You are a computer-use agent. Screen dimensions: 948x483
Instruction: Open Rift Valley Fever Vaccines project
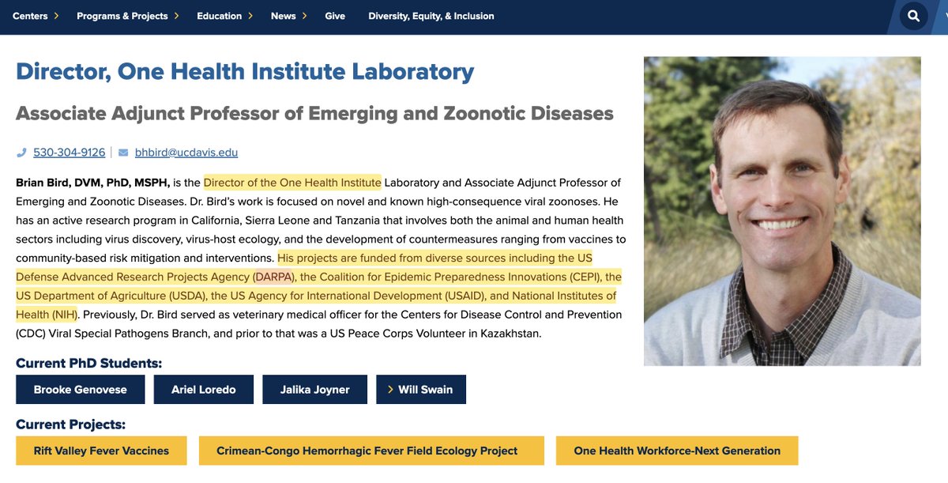pyautogui.click(x=101, y=451)
